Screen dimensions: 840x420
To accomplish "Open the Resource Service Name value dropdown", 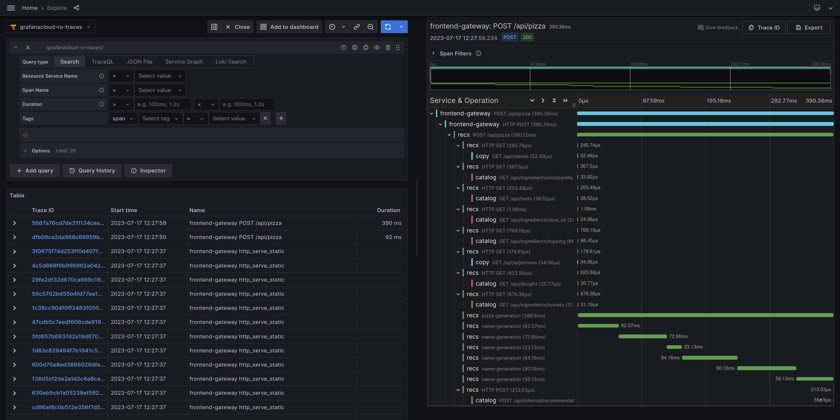I will coord(160,76).
